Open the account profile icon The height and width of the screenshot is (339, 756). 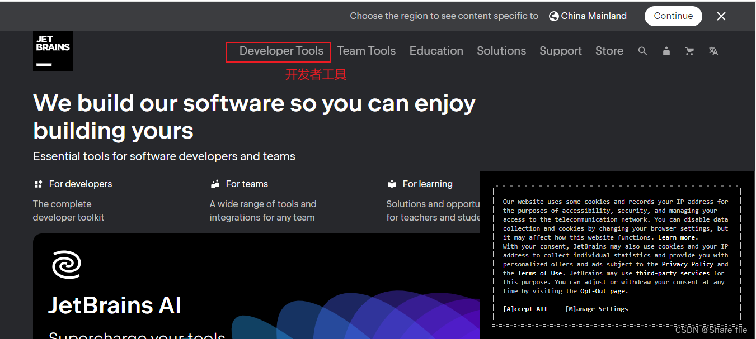(x=666, y=51)
